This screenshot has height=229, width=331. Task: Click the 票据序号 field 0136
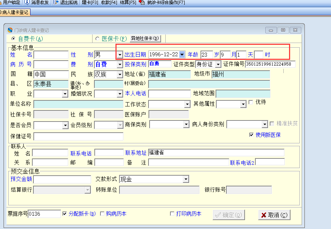click(44, 214)
